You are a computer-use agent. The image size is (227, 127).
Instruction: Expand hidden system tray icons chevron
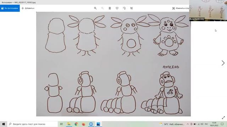[x=188, y=124]
